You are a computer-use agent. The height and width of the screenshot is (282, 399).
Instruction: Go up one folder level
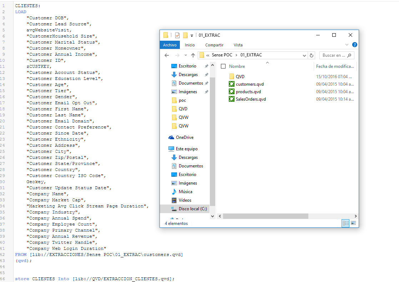pos(193,55)
